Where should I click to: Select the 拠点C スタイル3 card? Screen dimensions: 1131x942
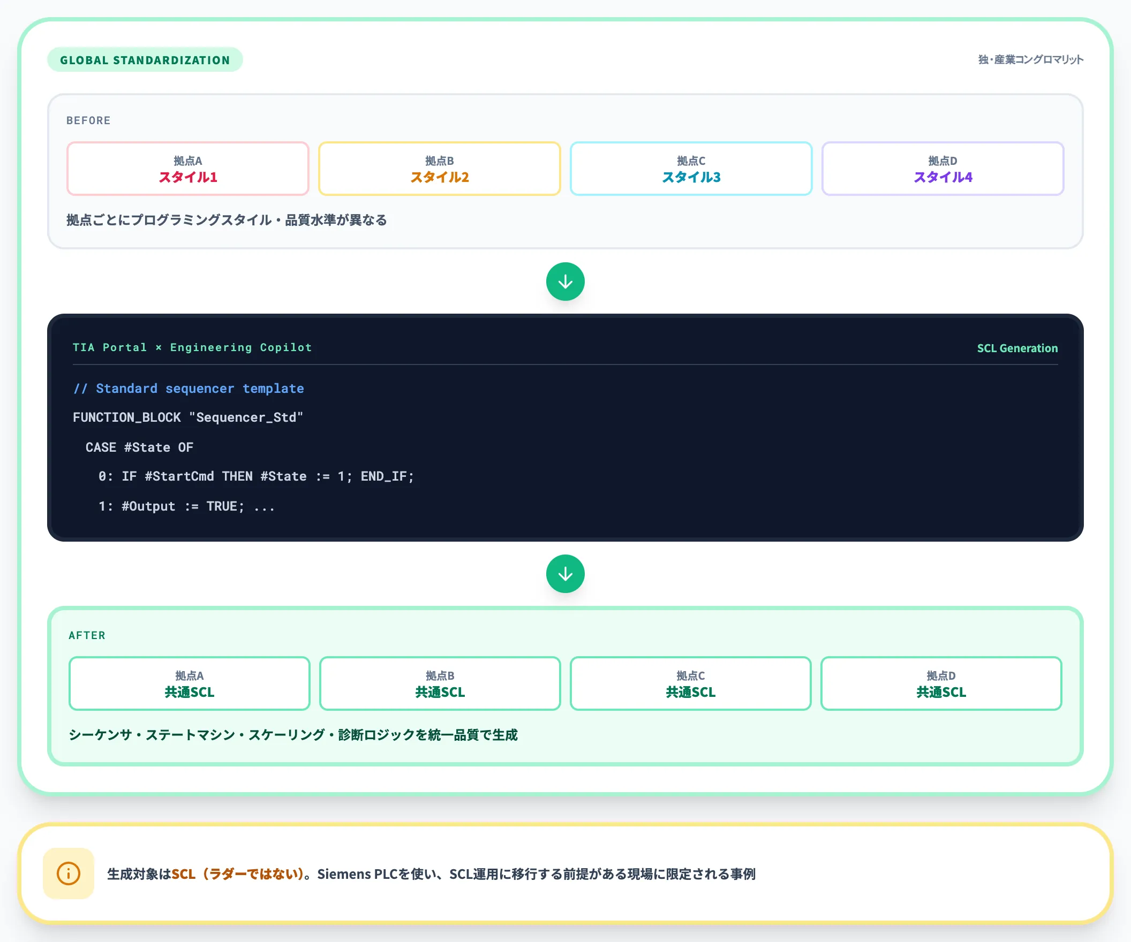pyautogui.click(x=691, y=169)
